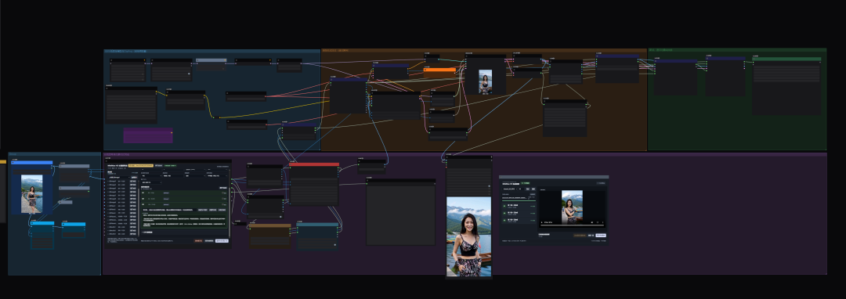Click the collapse dot on the blue image loader node

[13, 162]
